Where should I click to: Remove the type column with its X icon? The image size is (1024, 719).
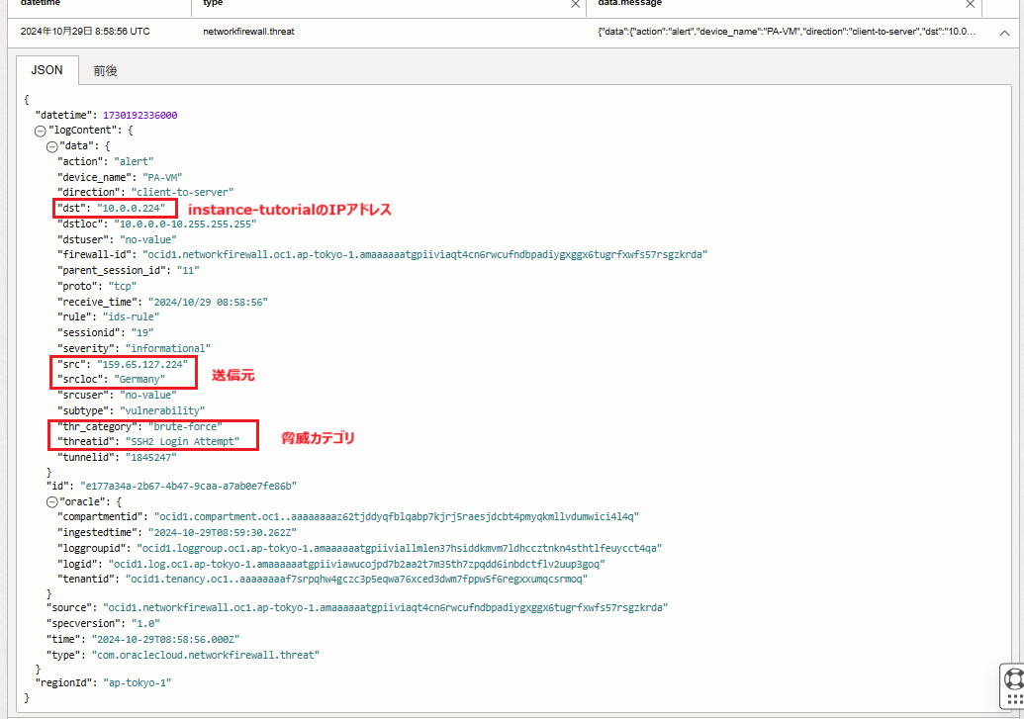pos(576,5)
